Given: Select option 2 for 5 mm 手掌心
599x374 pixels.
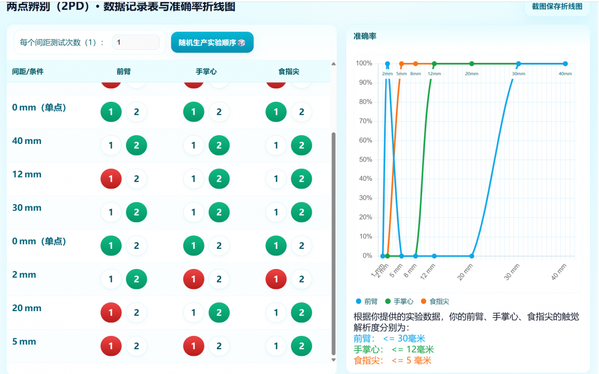Looking at the screenshot, I should 219,346.
